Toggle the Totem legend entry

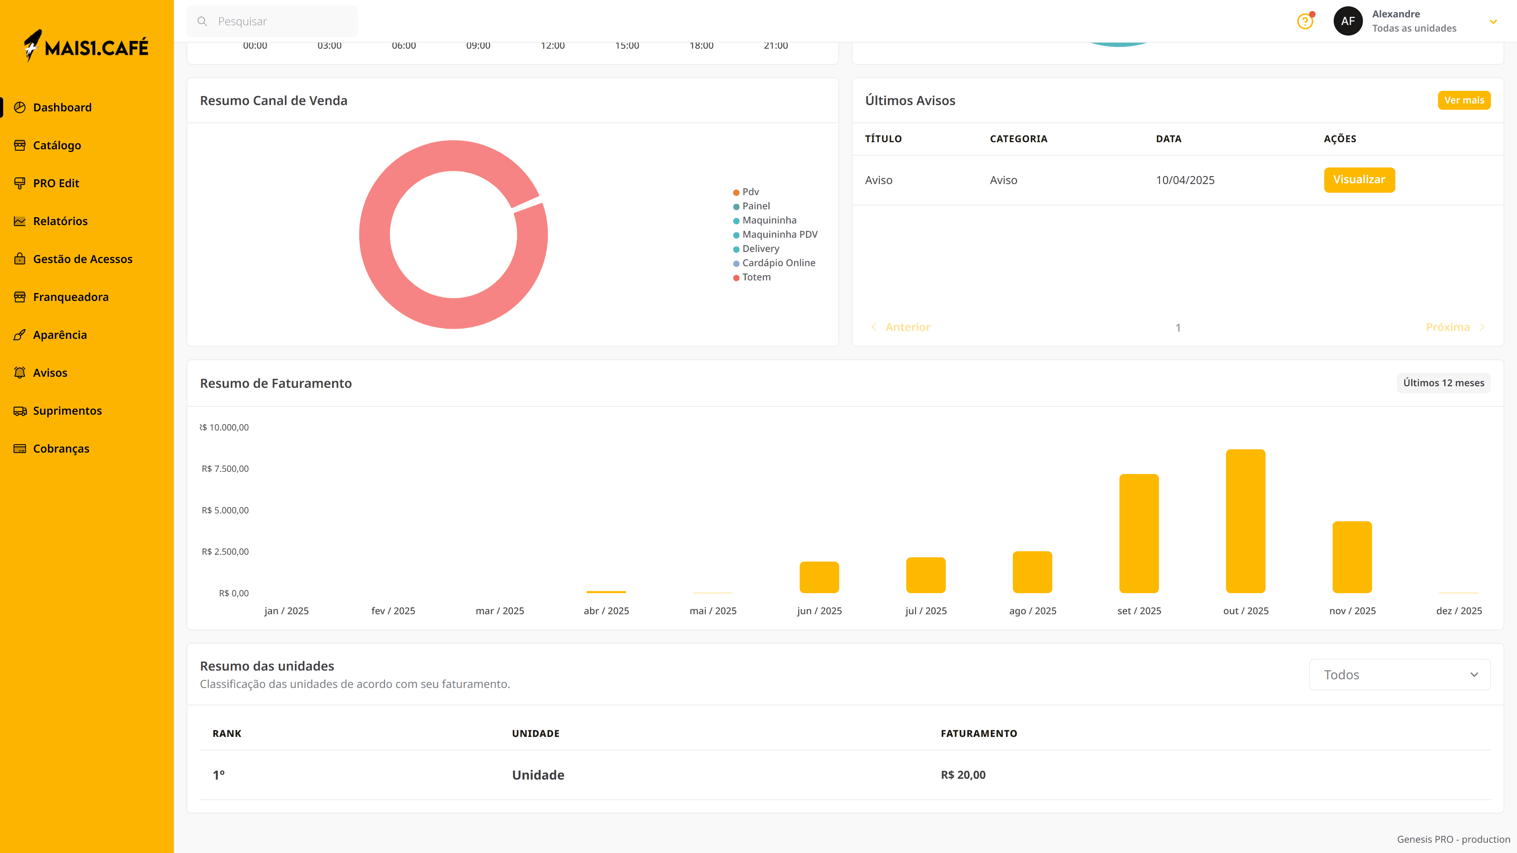tap(756, 277)
